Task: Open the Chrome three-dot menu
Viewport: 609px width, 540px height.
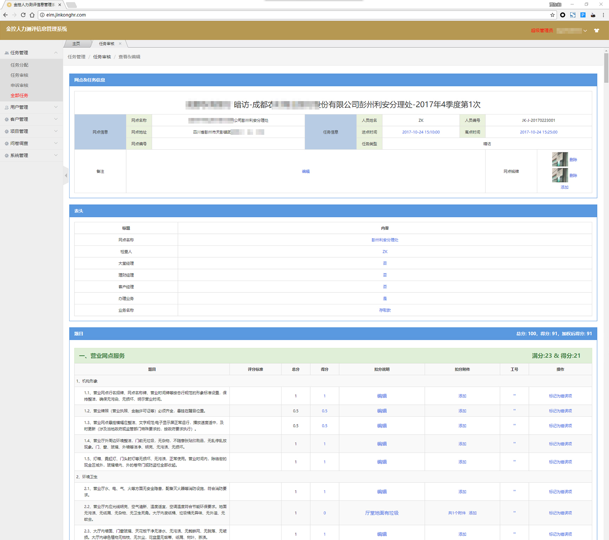Action: [x=603, y=15]
